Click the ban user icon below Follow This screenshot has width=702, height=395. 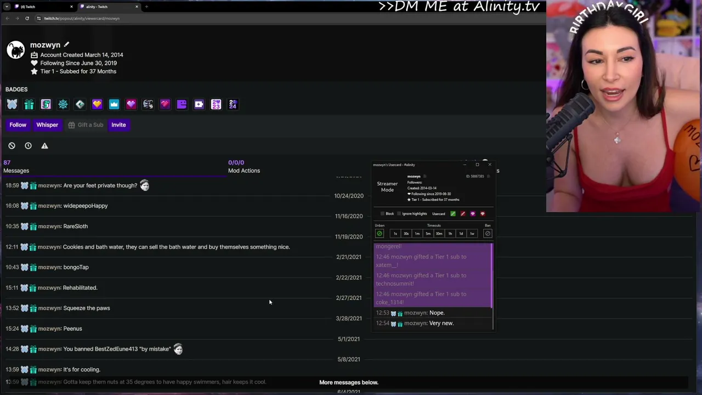(x=12, y=146)
